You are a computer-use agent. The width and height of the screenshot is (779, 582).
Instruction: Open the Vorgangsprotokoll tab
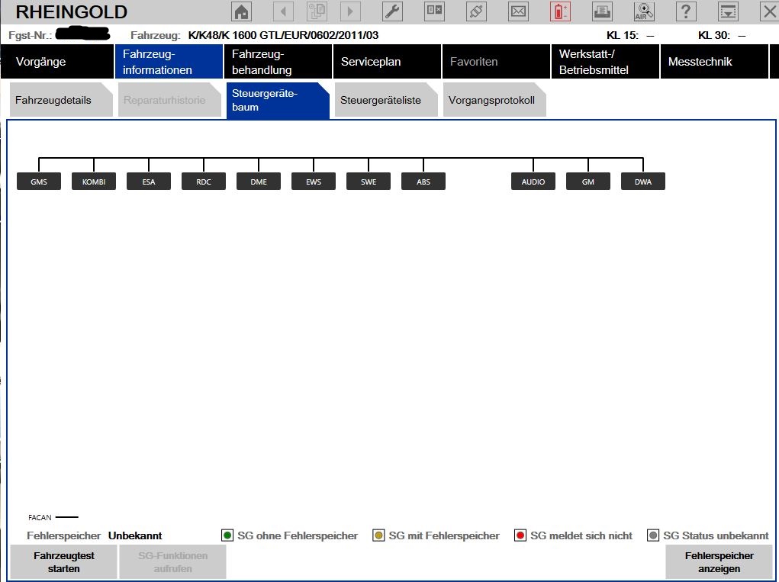[492, 101]
